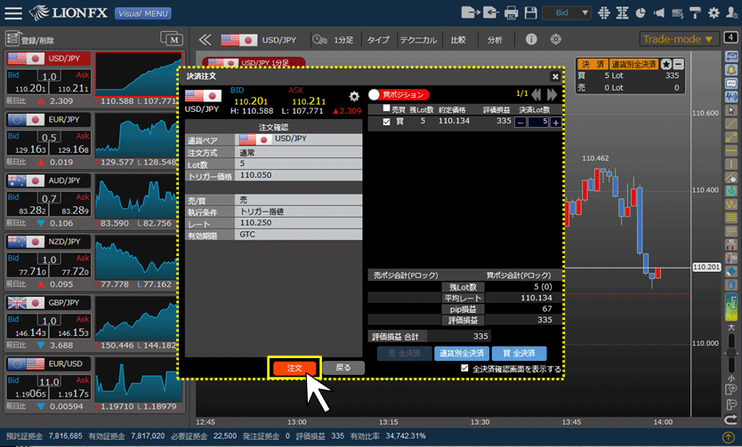This screenshot has width=742, height=447.
Task: Minimize the position summary box
Action: tap(678, 64)
